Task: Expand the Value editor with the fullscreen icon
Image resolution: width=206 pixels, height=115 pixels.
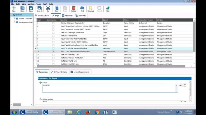Action: (x=185, y=85)
